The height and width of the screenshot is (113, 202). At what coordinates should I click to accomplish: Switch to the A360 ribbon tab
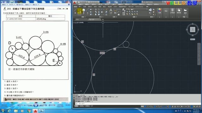pos(115,7)
